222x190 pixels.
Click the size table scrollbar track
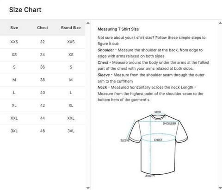coord(88,105)
